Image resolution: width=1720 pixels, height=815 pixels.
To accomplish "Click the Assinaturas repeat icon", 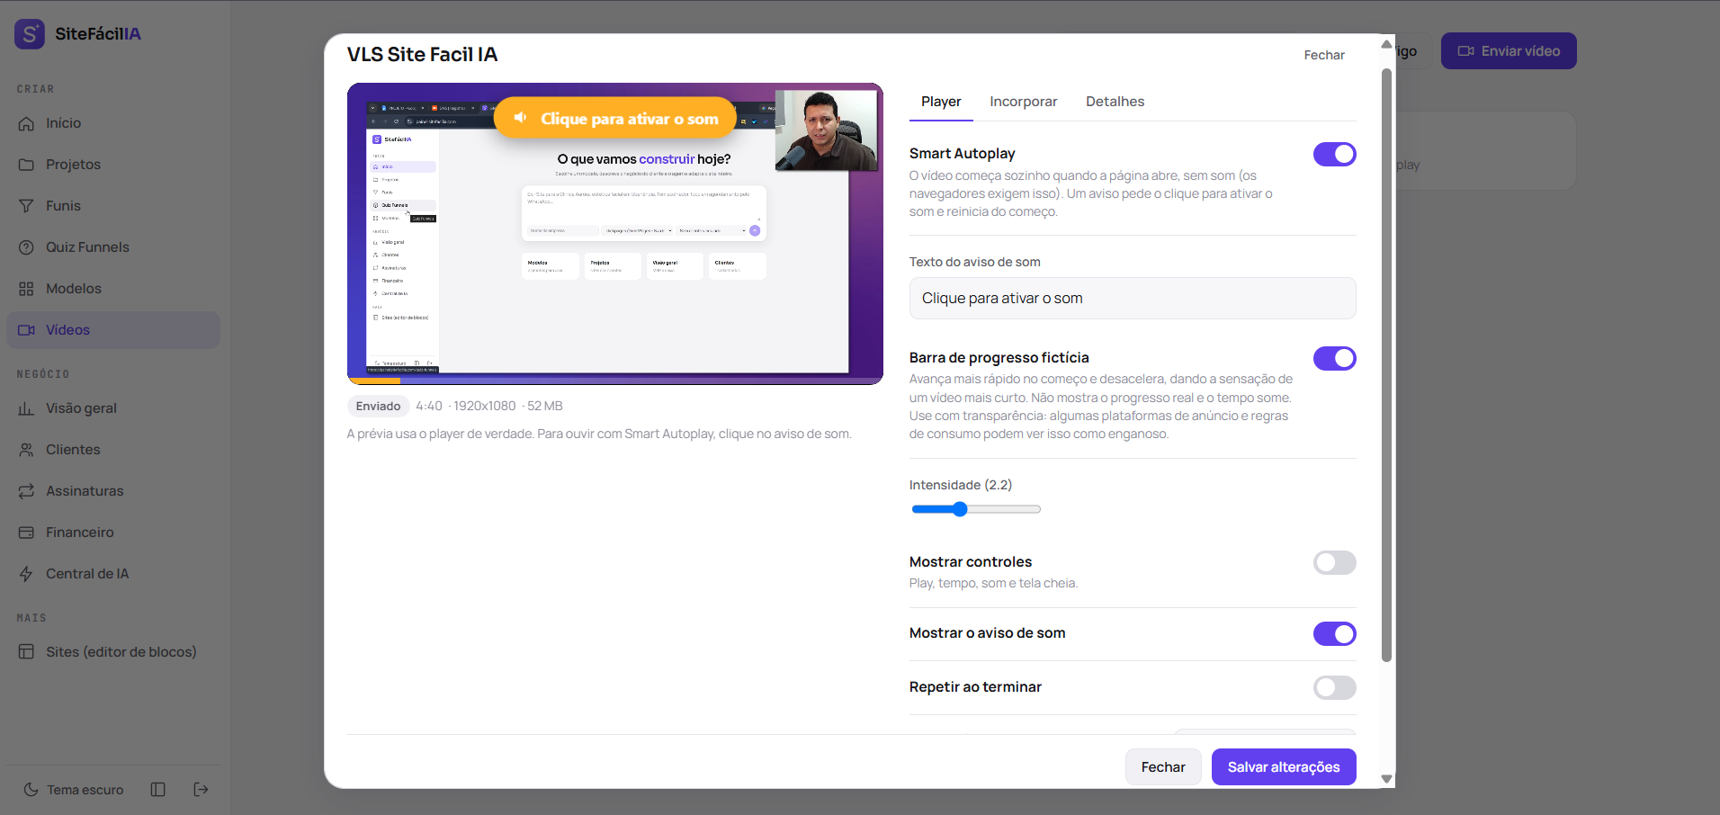I will [27, 491].
